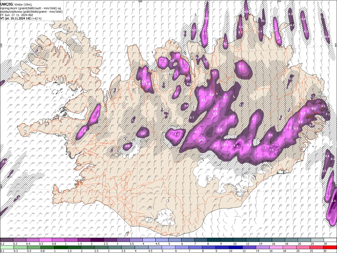
Task: Click the '30' label under the upper legend
Action: pos(325,244)
